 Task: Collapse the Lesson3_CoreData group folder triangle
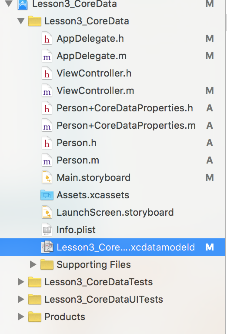pos(21,21)
